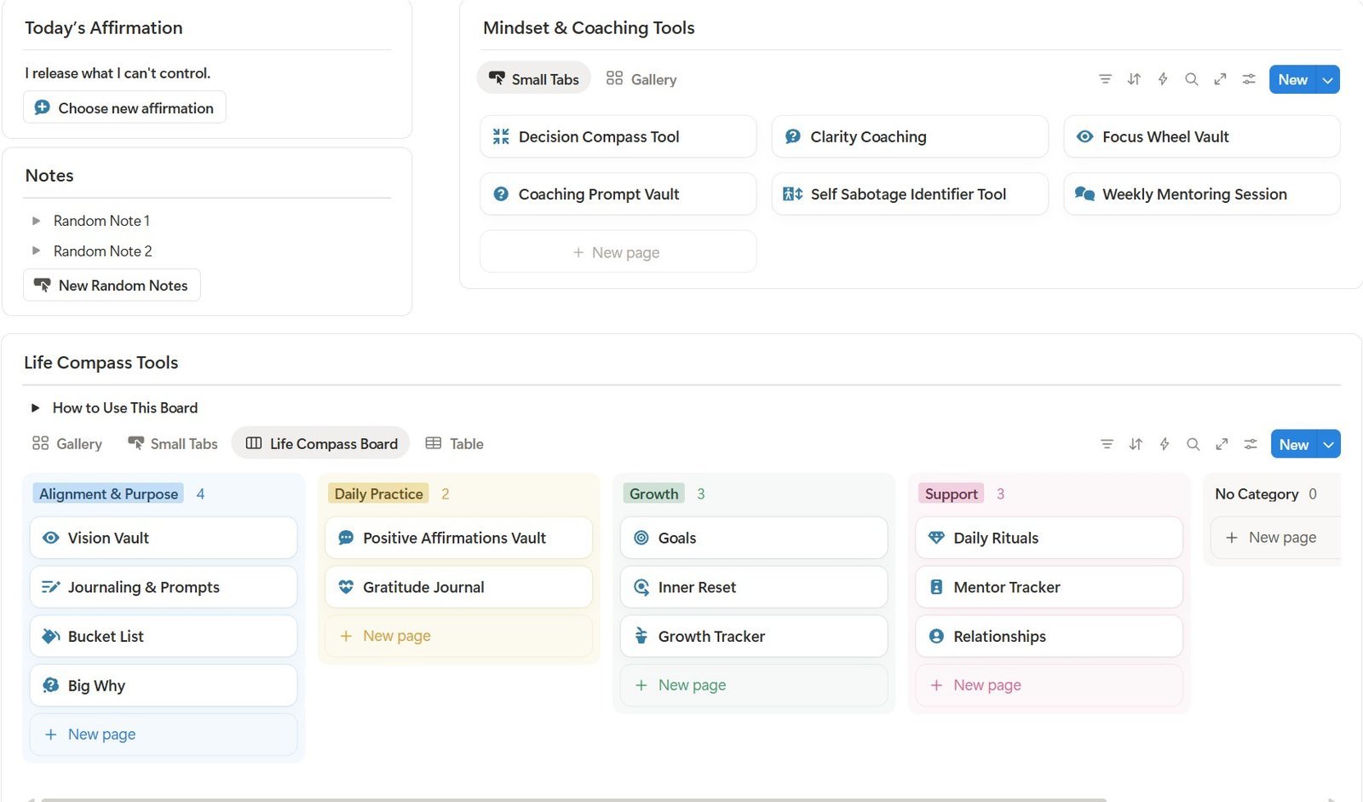
Task: Expand Mindset & Coaching Tools database to full page
Action: [x=1220, y=79]
